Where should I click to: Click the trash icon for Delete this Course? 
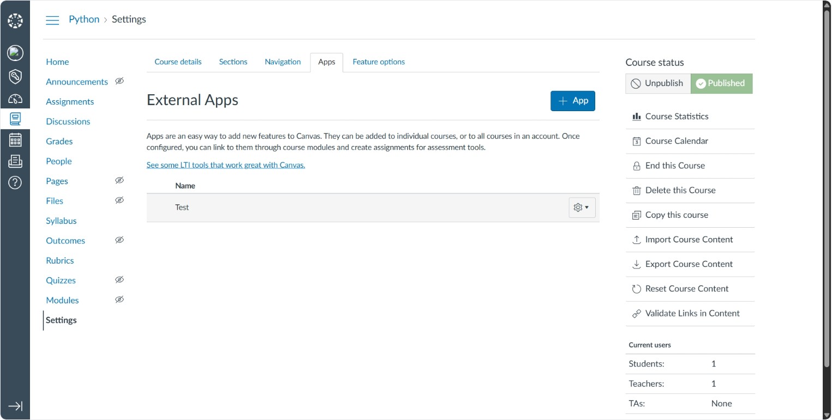pos(636,191)
